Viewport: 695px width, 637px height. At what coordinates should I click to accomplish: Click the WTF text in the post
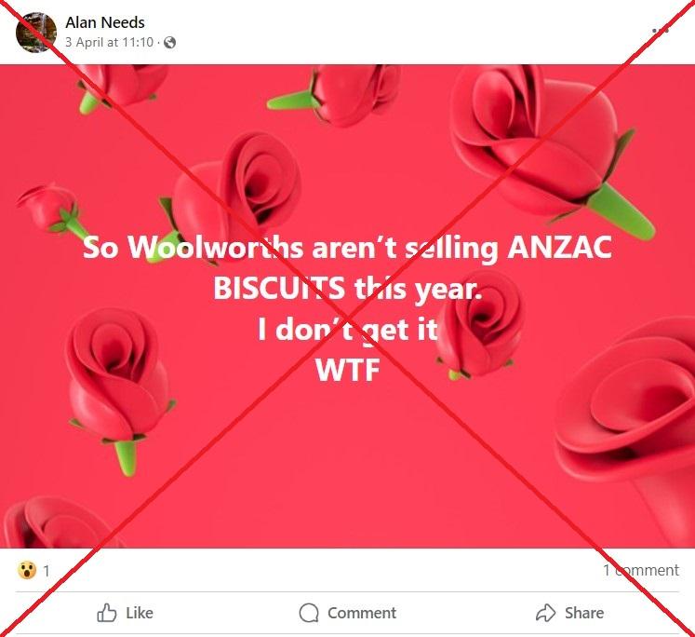click(348, 370)
